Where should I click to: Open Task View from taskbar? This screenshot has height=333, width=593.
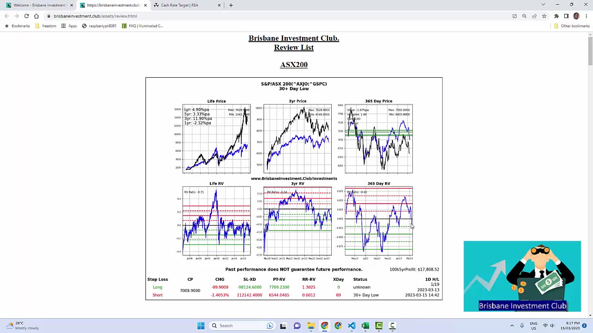283,326
